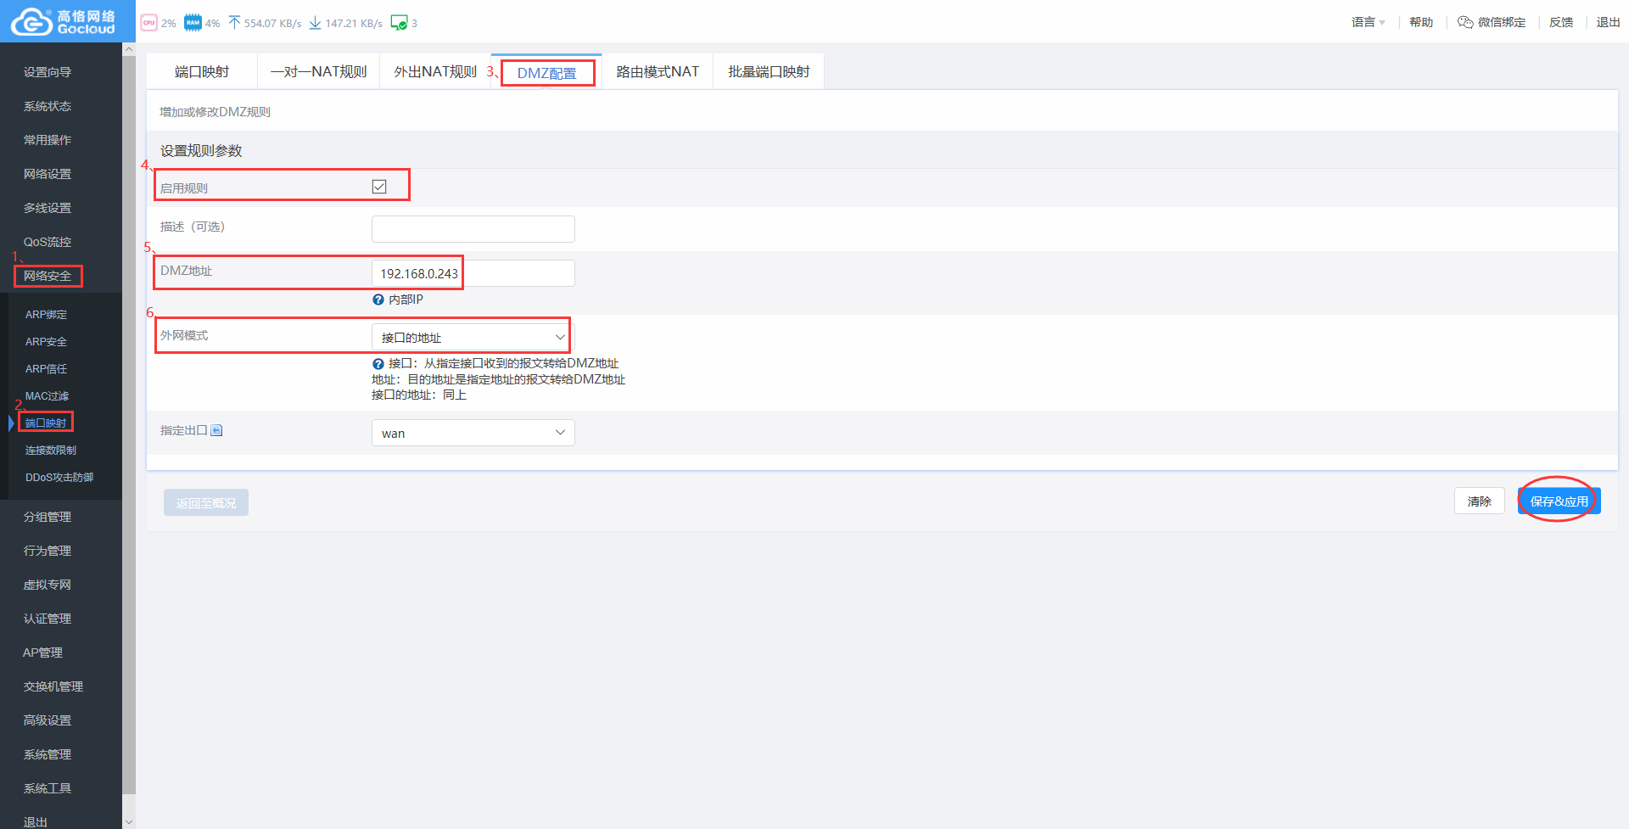1629x829 pixels.
Task: Switch to the 批量端口映射 tab
Action: point(769,72)
